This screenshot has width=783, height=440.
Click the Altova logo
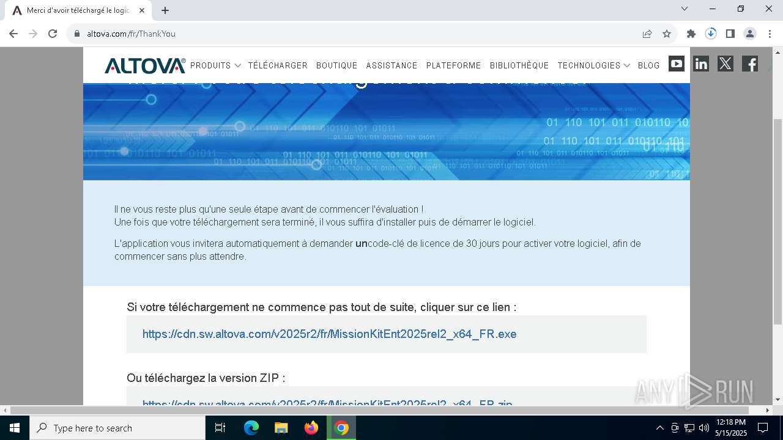point(145,65)
